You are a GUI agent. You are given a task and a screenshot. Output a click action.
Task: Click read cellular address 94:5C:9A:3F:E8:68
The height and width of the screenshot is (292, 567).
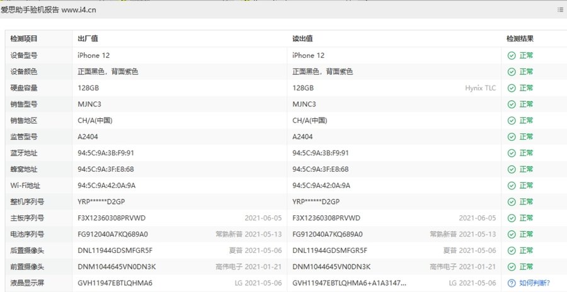pos(321,169)
